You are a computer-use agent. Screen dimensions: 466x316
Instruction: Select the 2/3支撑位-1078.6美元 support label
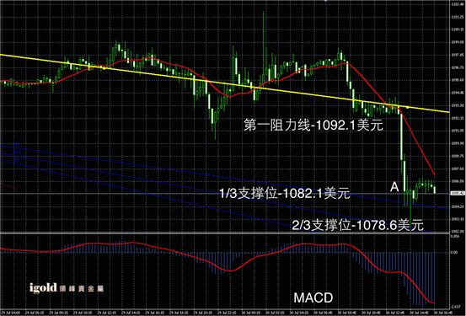[357, 225]
